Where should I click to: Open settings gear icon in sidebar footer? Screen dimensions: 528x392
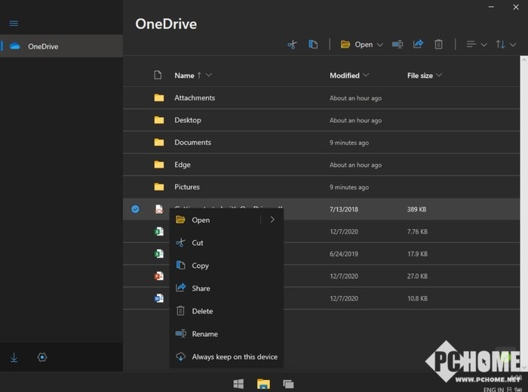[x=42, y=357]
